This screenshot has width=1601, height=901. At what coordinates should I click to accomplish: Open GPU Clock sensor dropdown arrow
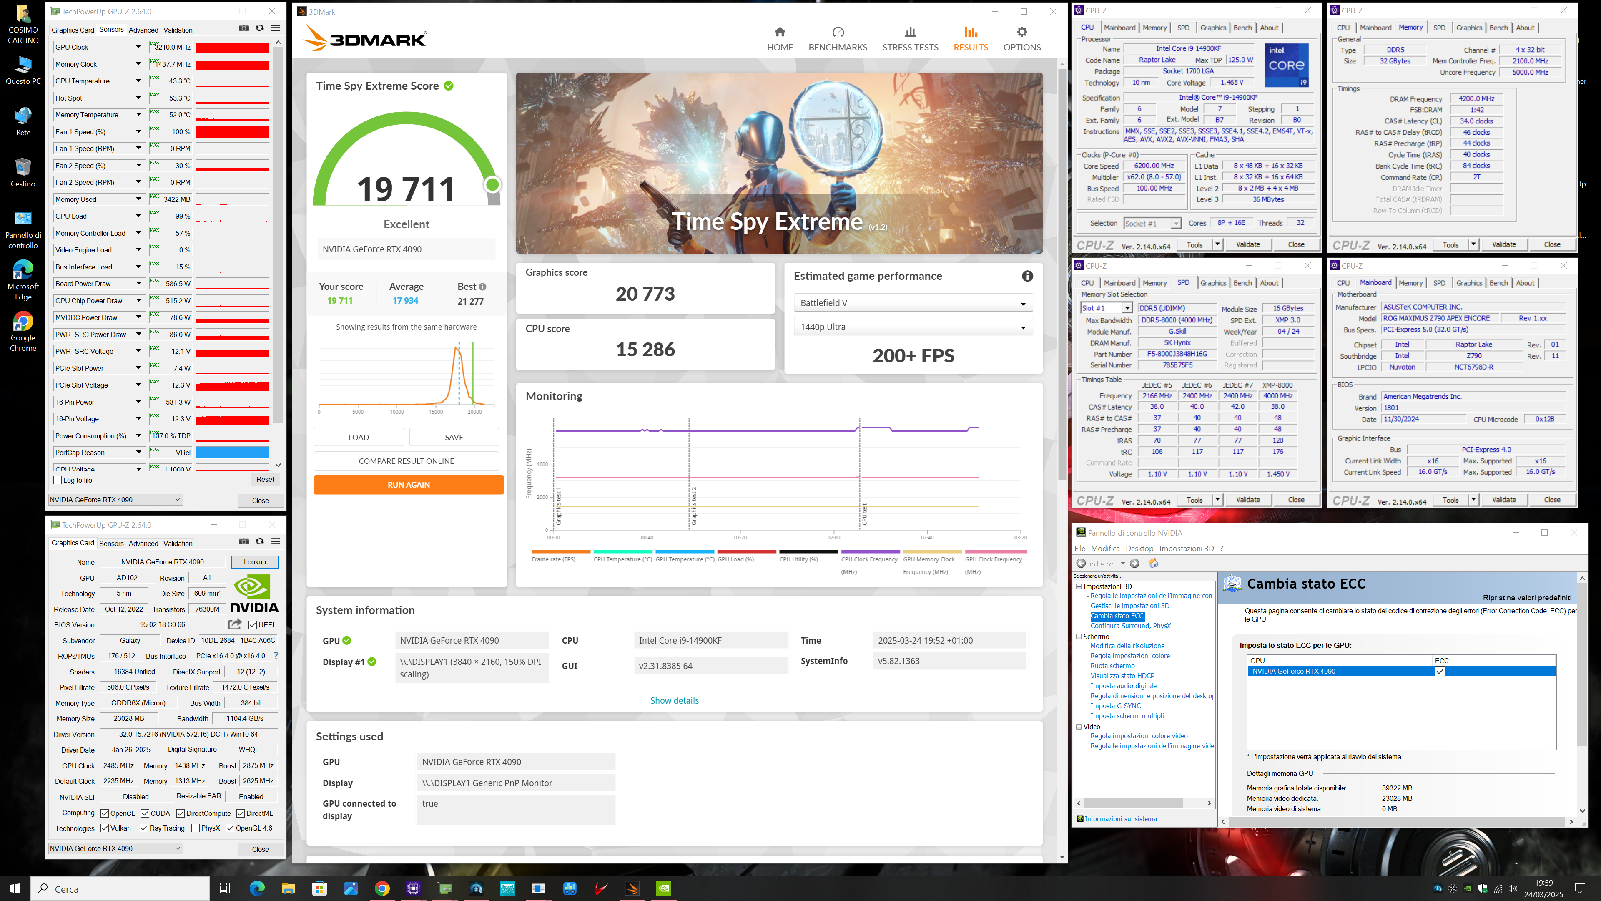tap(138, 47)
